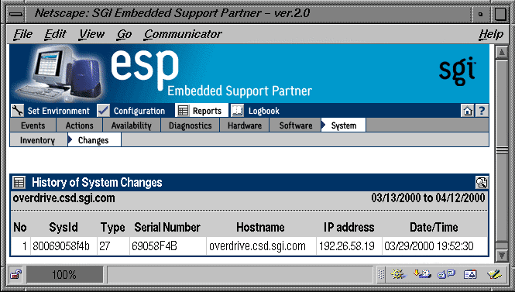Screen dimensions: 515x292
Task: Select the Logbook section
Action: click(x=264, y=111)
